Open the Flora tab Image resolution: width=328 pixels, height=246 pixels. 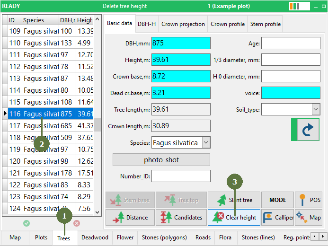[225, 237]
